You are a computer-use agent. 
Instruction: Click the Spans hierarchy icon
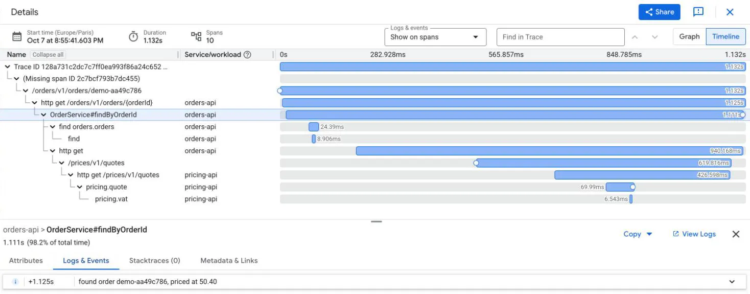(x=196, y=36)
